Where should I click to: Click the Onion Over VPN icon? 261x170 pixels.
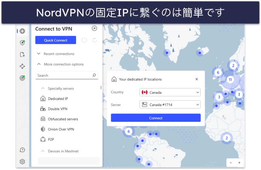click(x=43, y=129)
